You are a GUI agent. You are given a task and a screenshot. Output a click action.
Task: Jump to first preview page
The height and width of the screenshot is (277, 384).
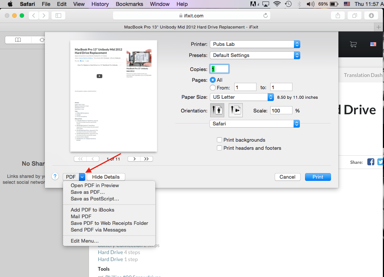pos(80,159)
